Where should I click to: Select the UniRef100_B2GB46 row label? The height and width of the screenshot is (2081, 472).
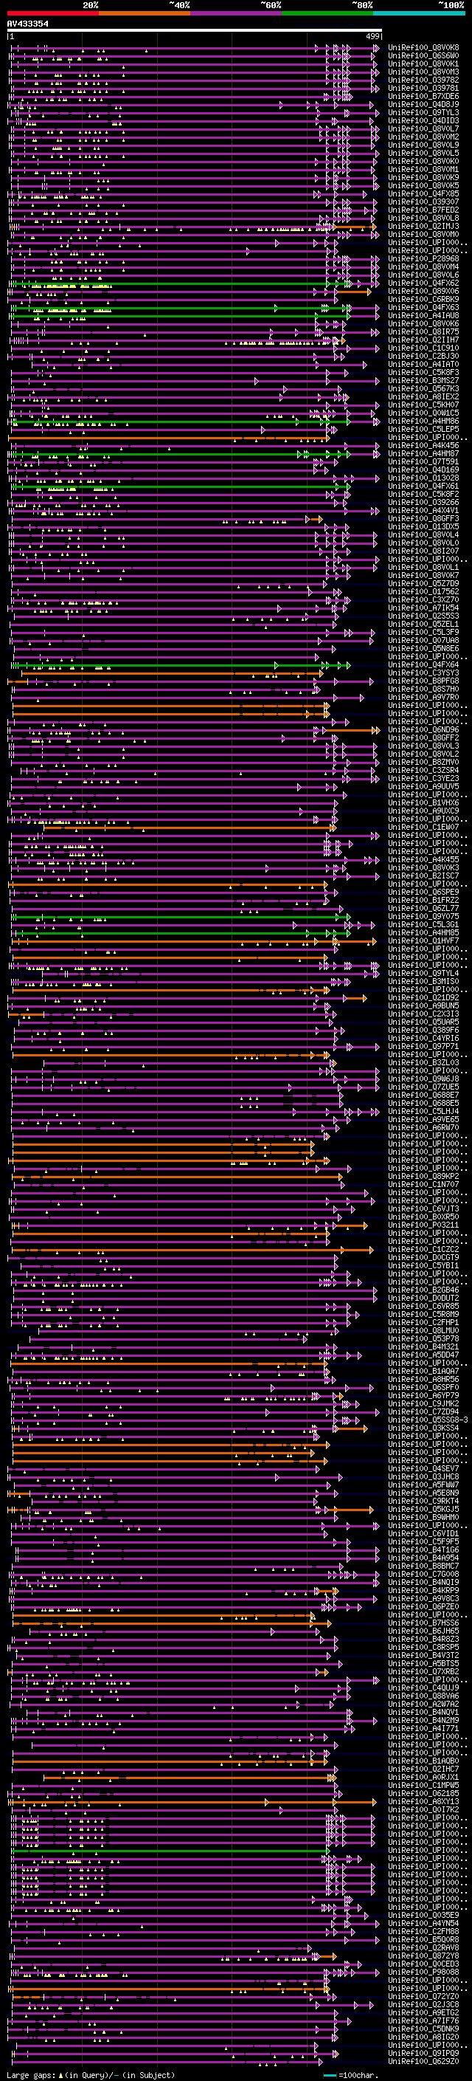point(423,1290)
